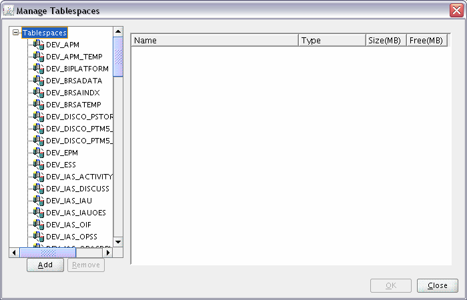467x300 pixels.
Task: Select DEV_IAS_DISCUSS tablespace name
Action: coord(78,189)
